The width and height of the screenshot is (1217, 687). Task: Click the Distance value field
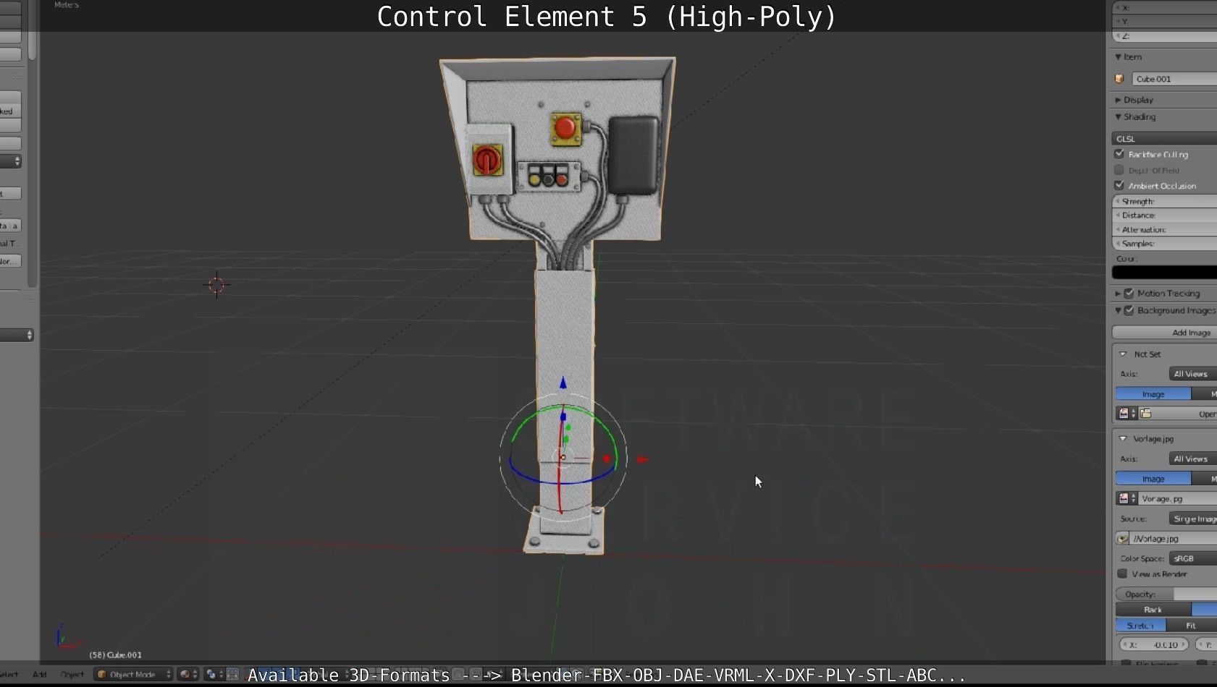coord(1164,215)
